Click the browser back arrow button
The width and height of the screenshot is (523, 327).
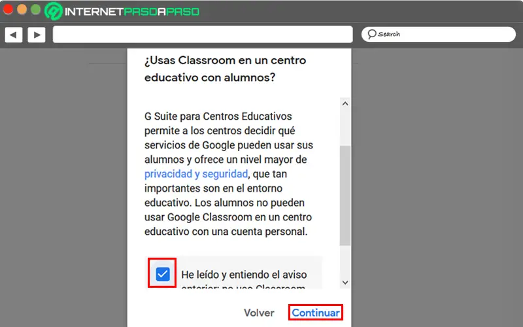[x=14, y=35]
